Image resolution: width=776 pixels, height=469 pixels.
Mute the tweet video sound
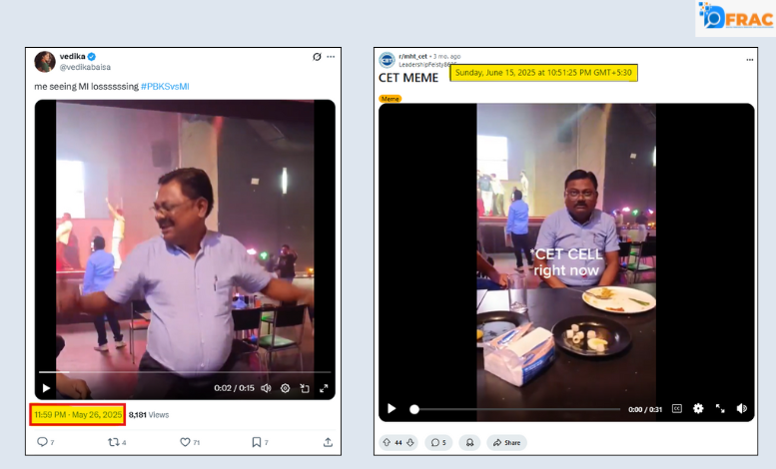point(266,388)
